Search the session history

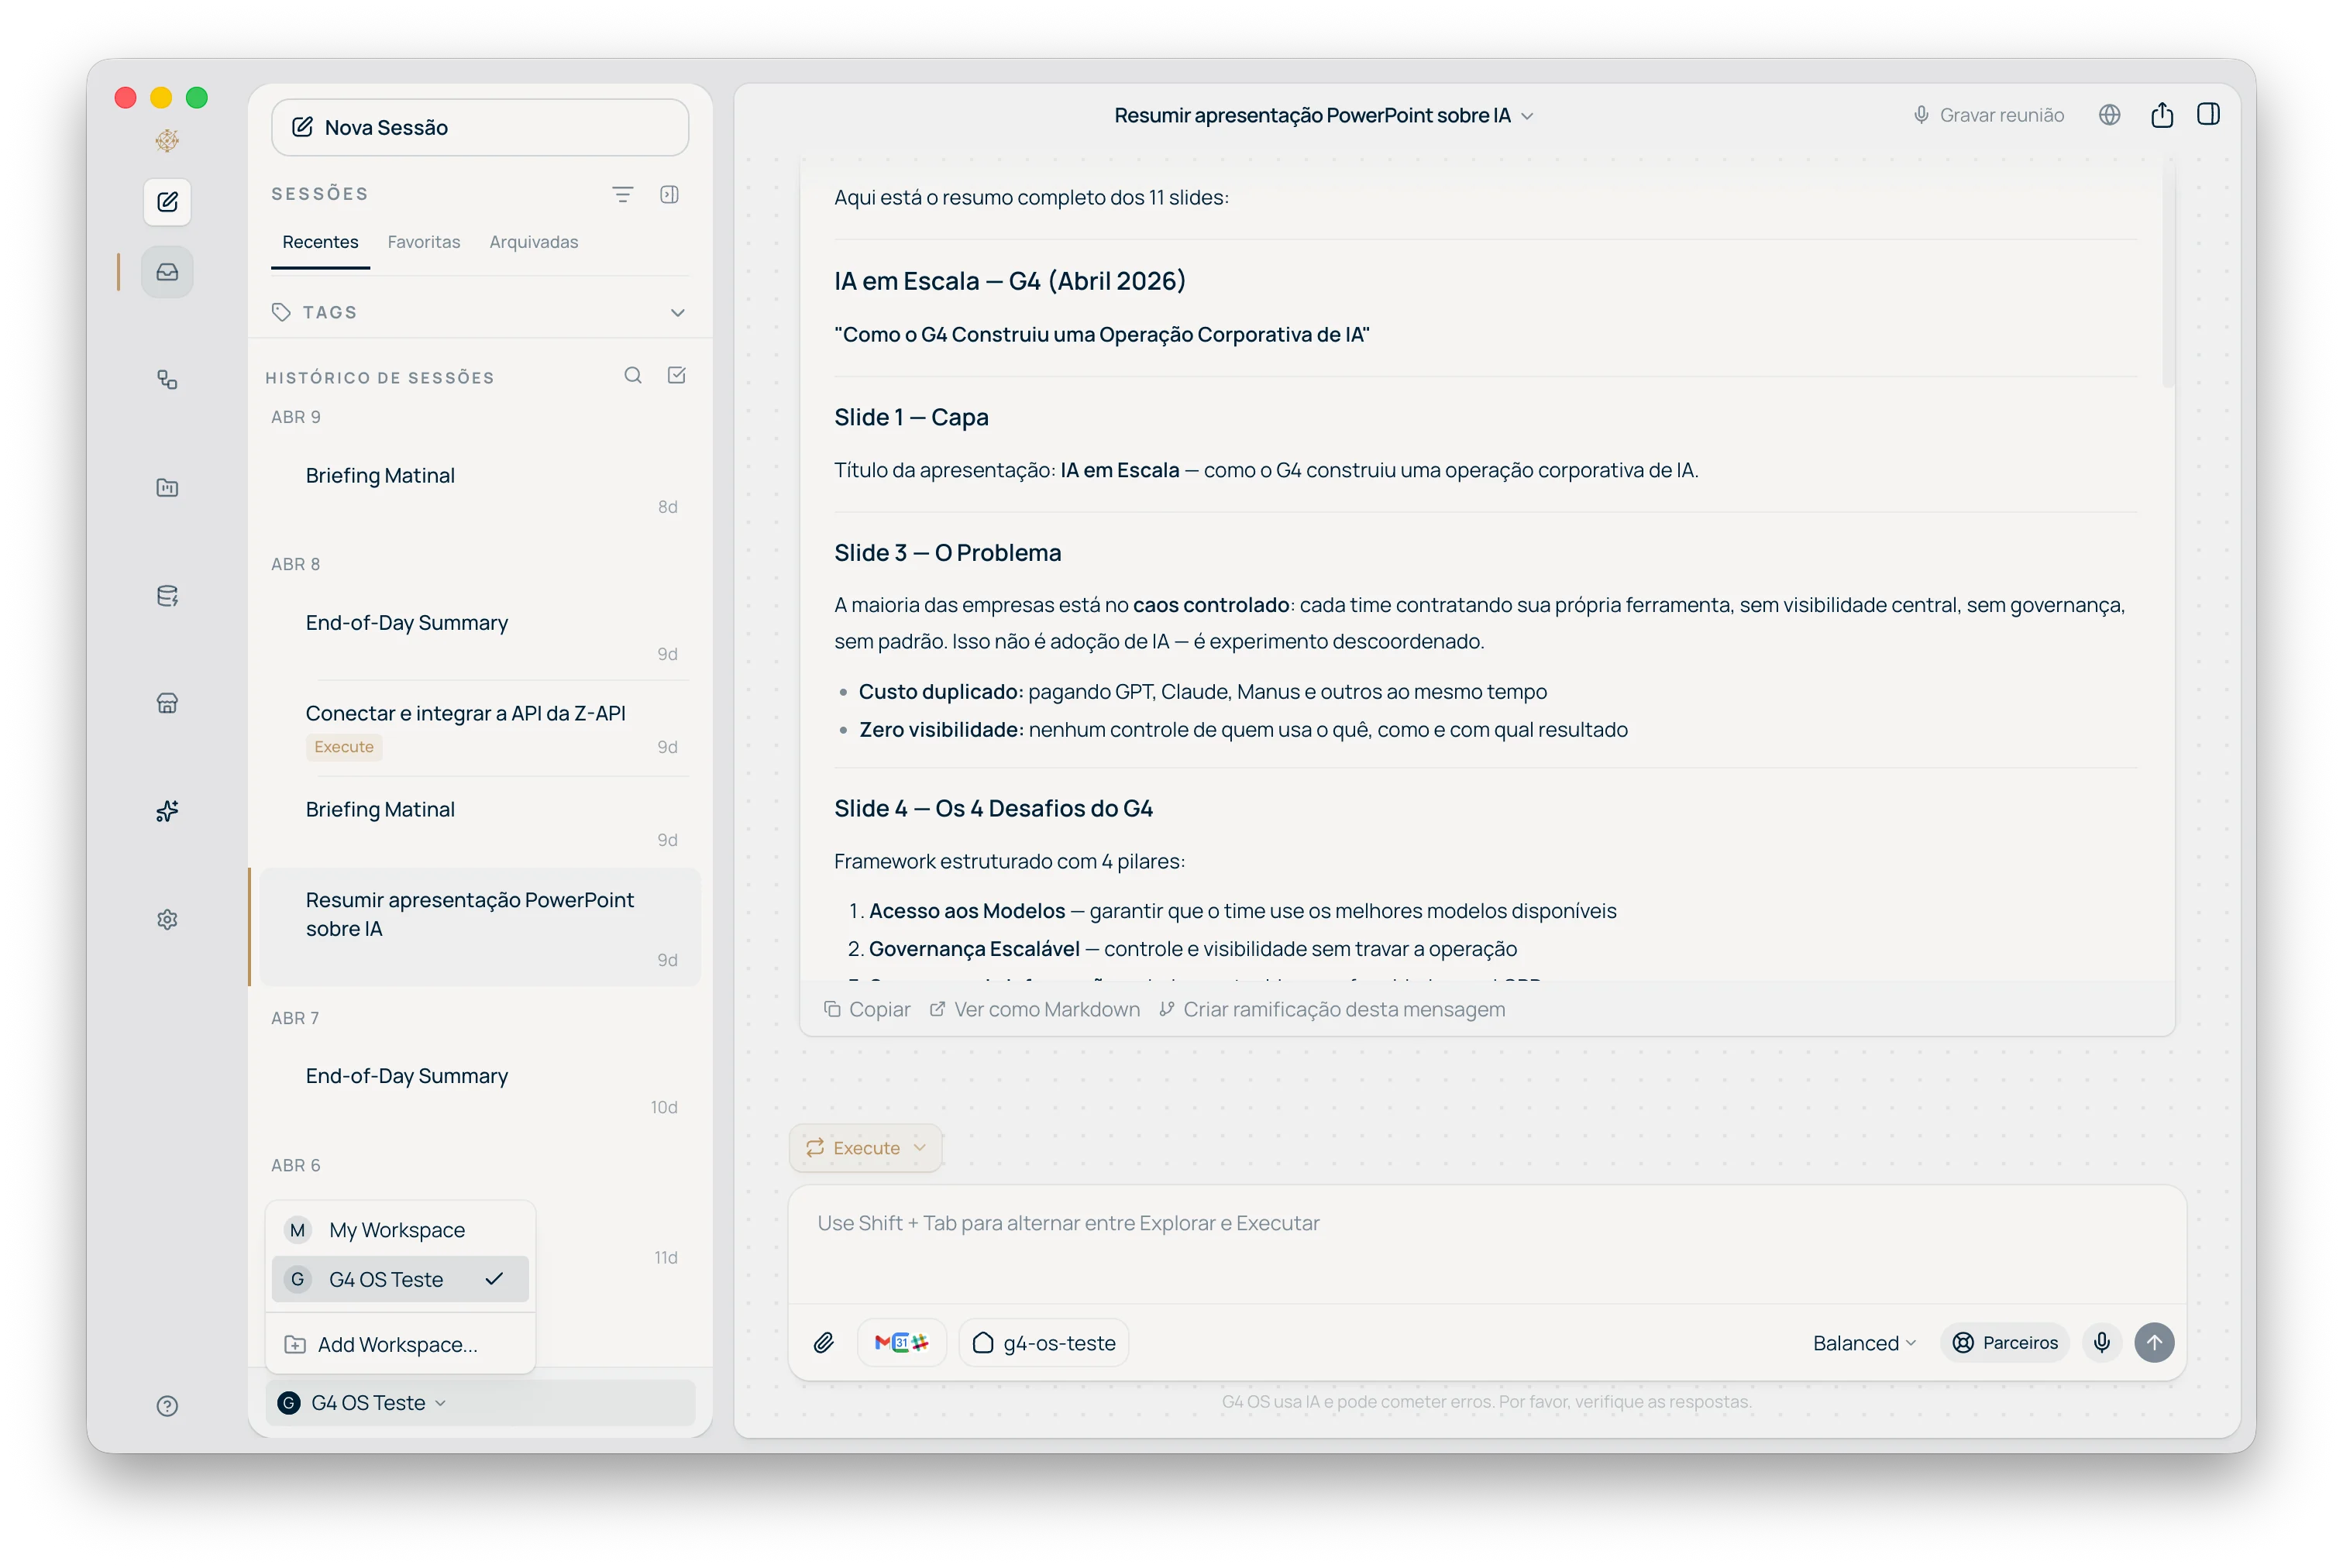633,376
